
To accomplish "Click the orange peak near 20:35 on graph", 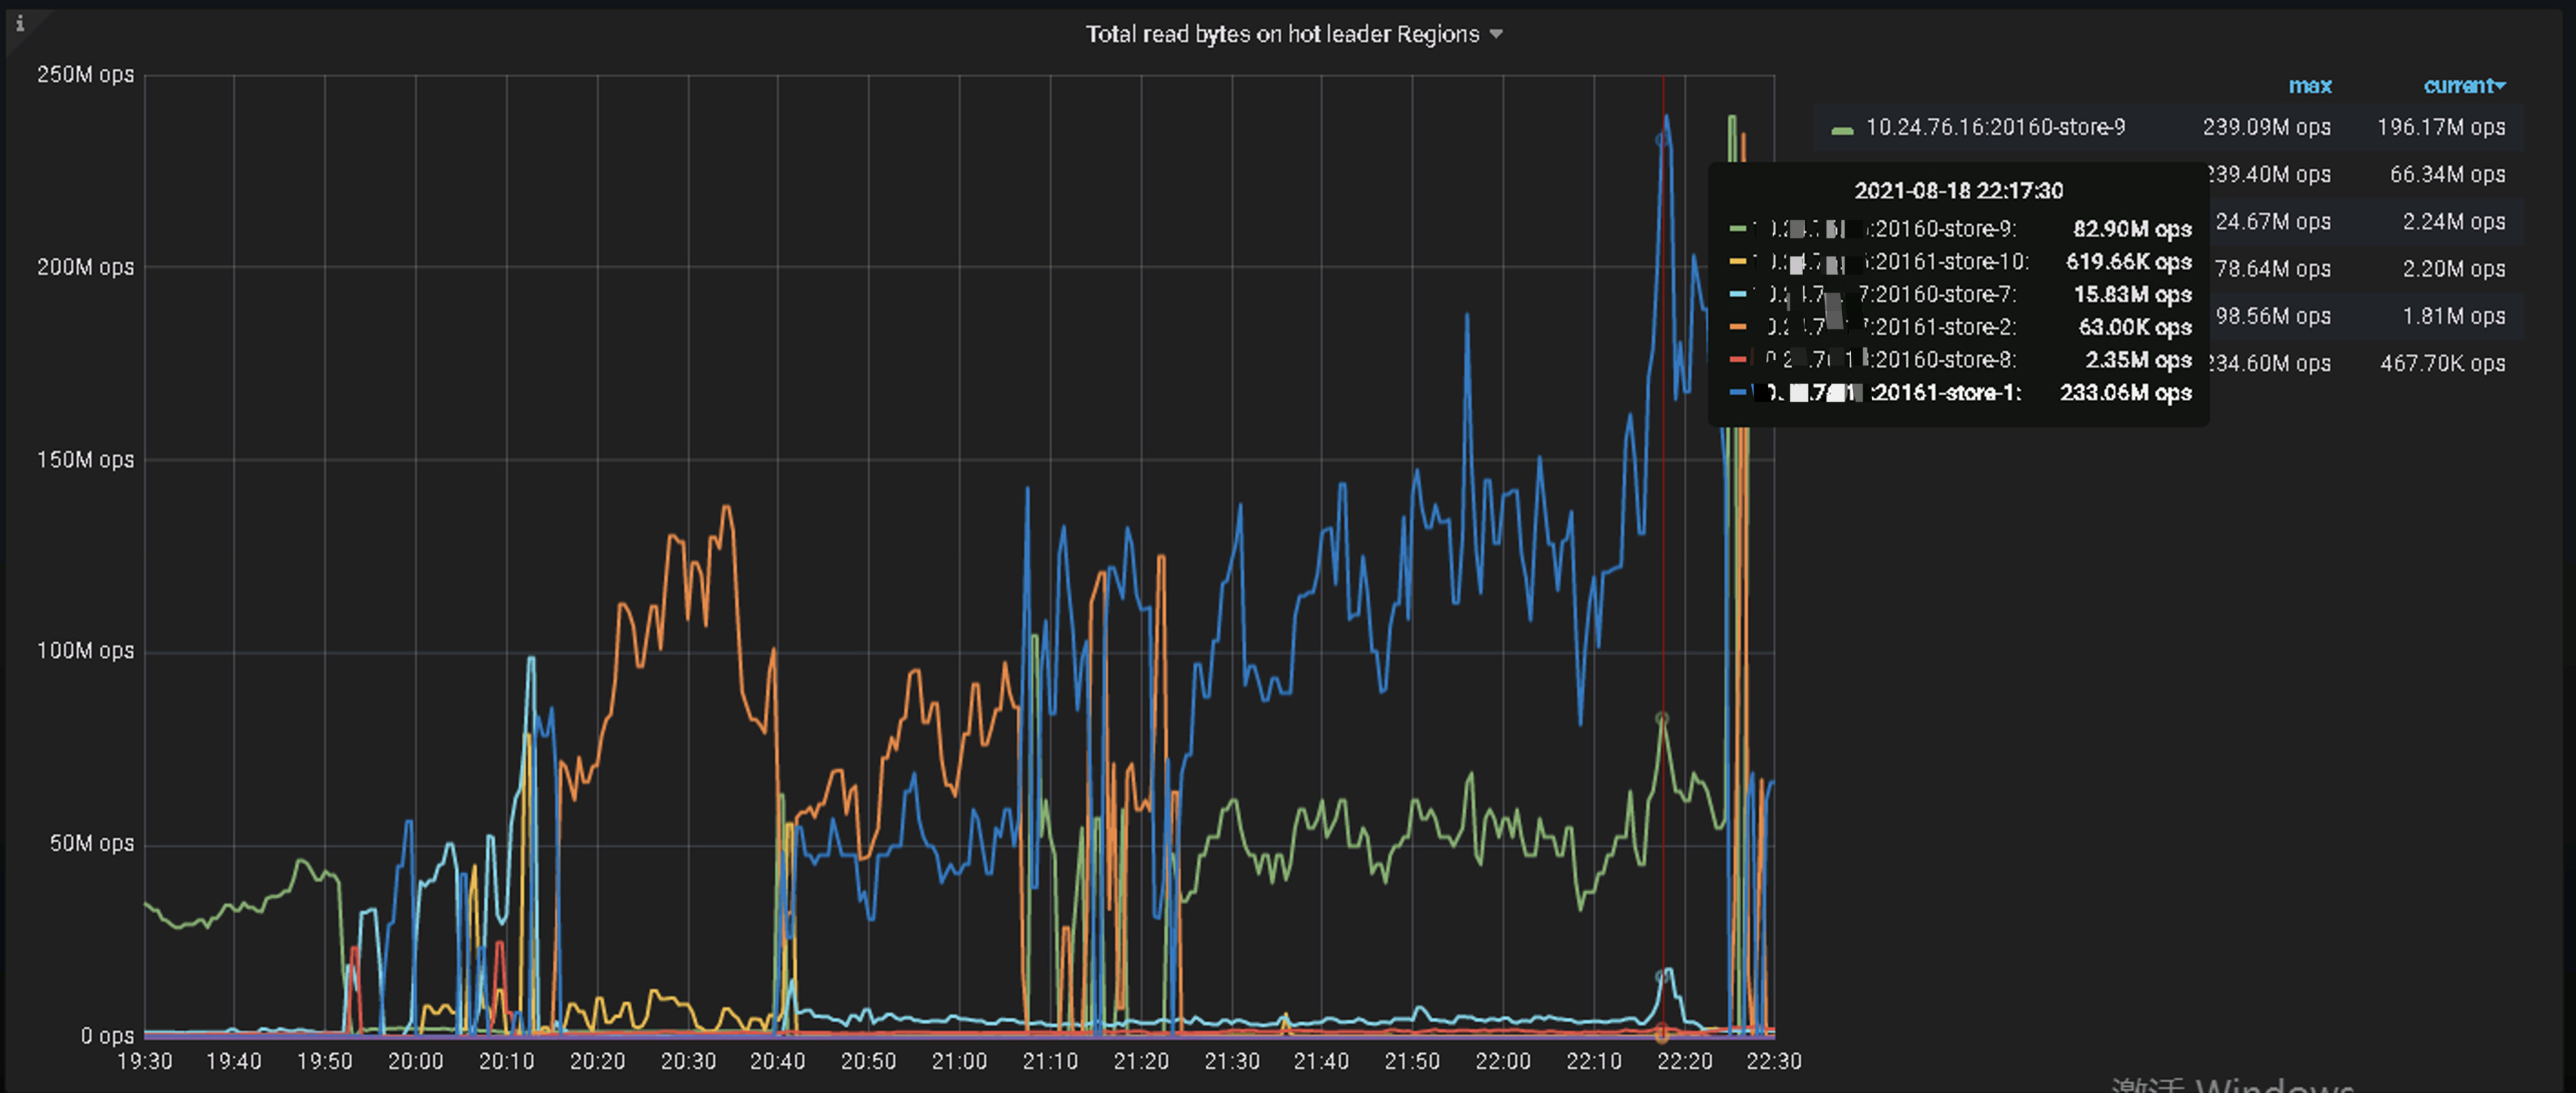I will pos(727,507).
